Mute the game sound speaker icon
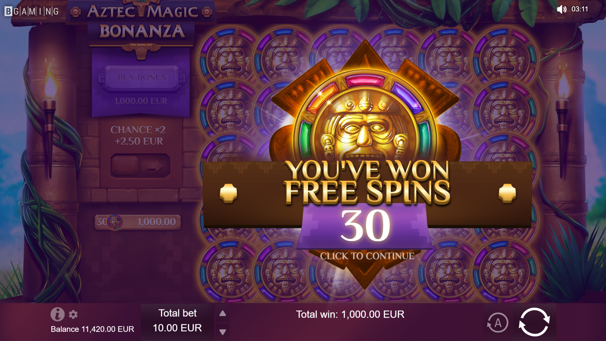Viewport: 606px width, 341px height. tap(562, 9)
